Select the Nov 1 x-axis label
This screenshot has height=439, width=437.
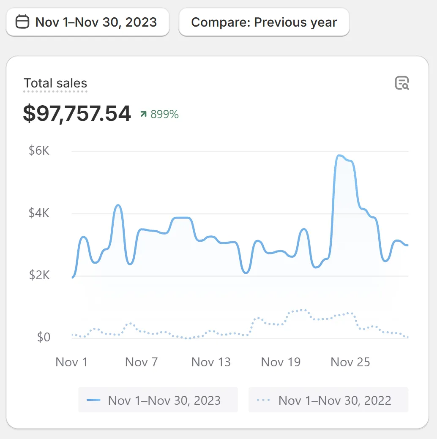coord(71,362)
